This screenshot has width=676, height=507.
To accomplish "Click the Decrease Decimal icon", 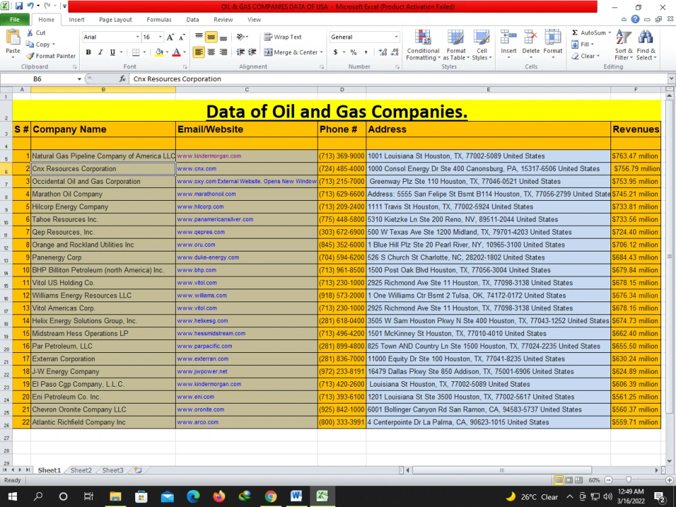I will click(x=395, y=52).
